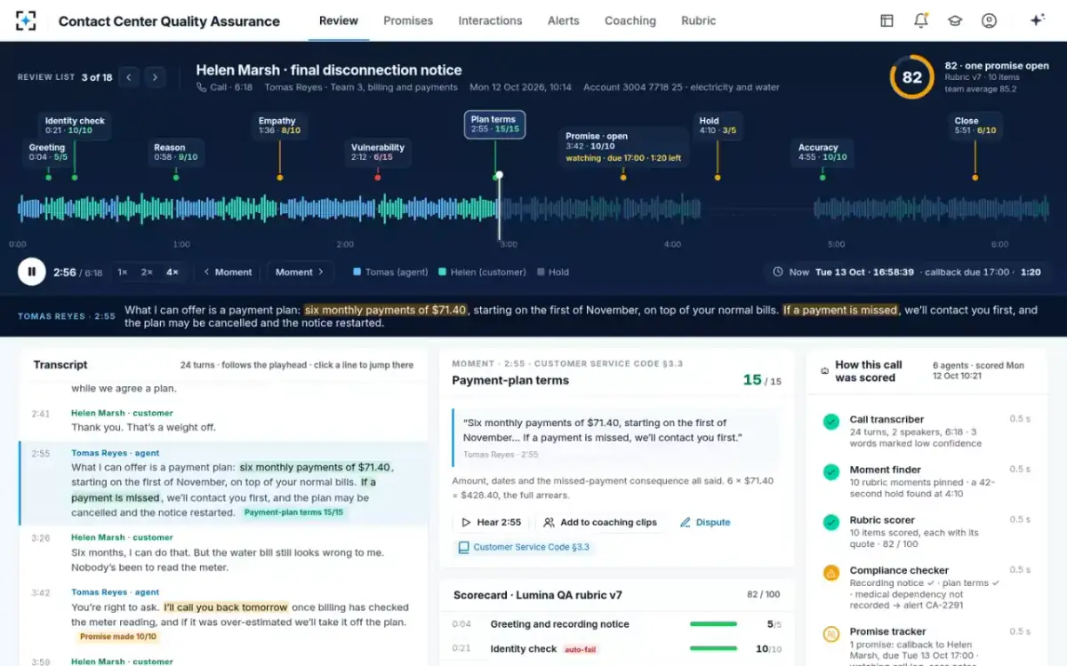Open the Customer Service Code §3.3 link

point(524,547)
